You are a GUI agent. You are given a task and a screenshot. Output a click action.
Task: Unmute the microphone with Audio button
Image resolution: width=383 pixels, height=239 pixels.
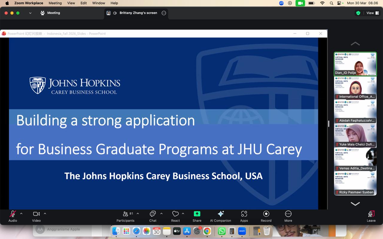point(13,216)
